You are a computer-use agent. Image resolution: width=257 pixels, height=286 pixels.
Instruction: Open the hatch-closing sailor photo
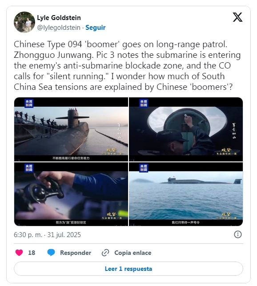point(186,129)
